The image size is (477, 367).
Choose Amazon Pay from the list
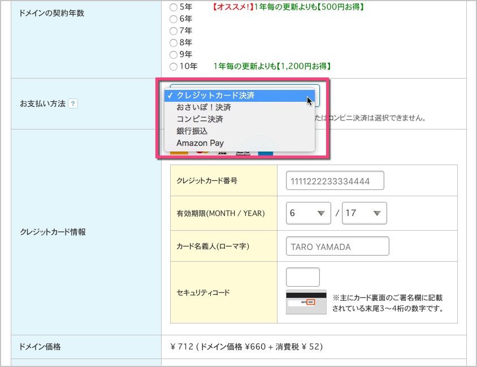click(x=240, y=143)
